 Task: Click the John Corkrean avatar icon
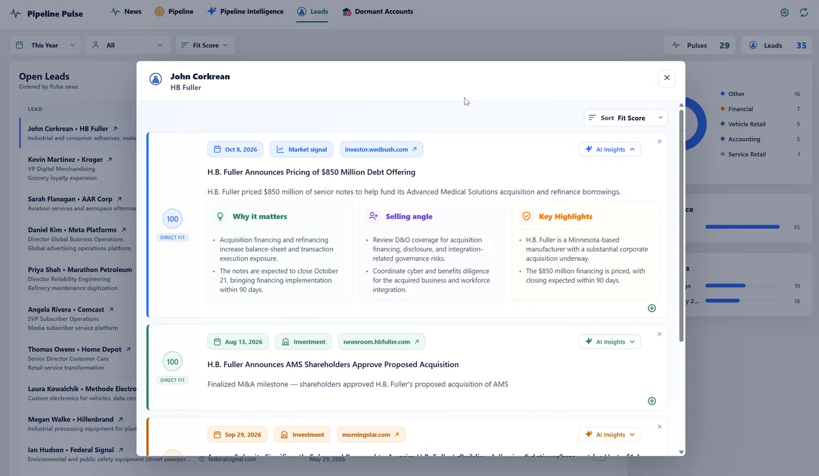coord(155,79)
